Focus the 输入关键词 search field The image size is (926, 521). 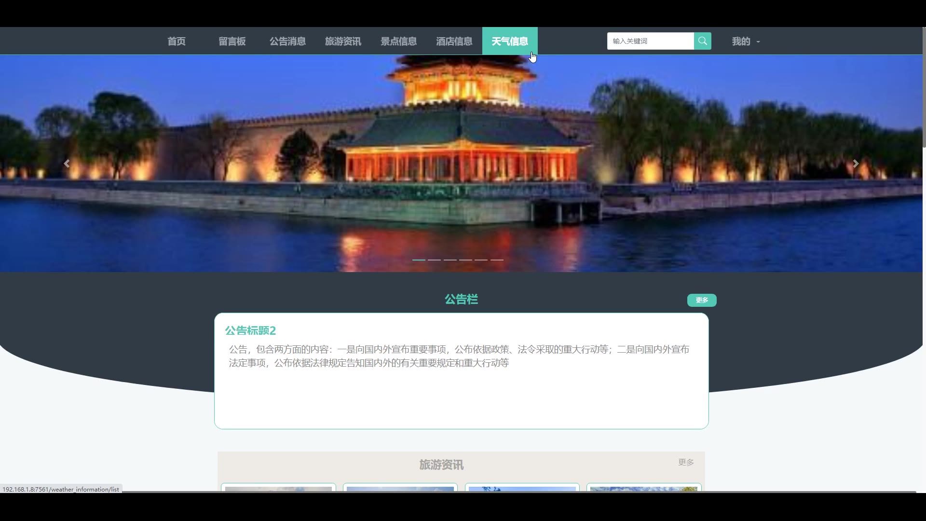(650, 41)
